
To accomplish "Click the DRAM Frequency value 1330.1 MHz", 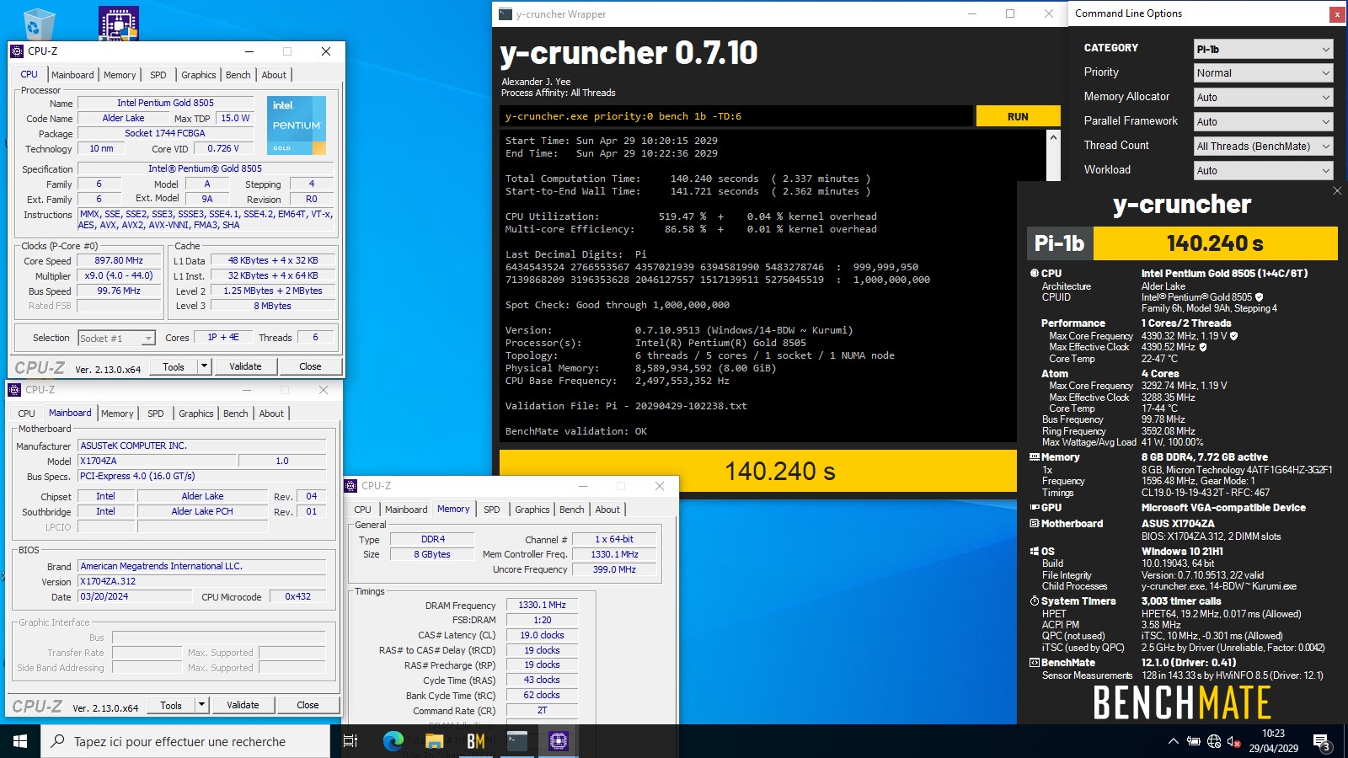I will click(542, 606).
